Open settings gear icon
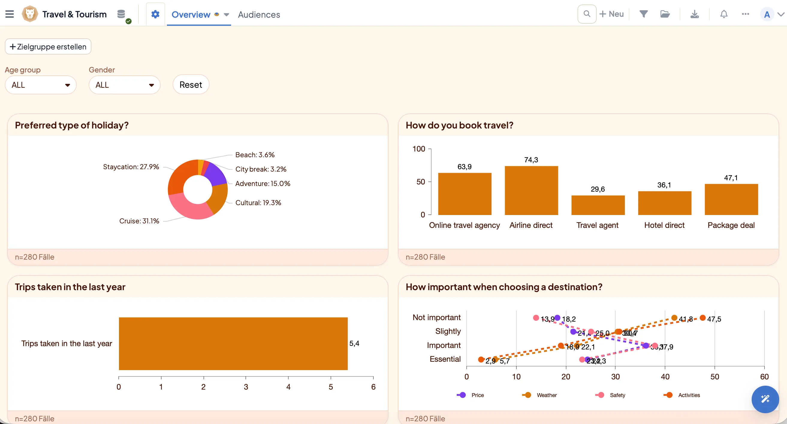787x424 pixels. [x=155, y=14]
